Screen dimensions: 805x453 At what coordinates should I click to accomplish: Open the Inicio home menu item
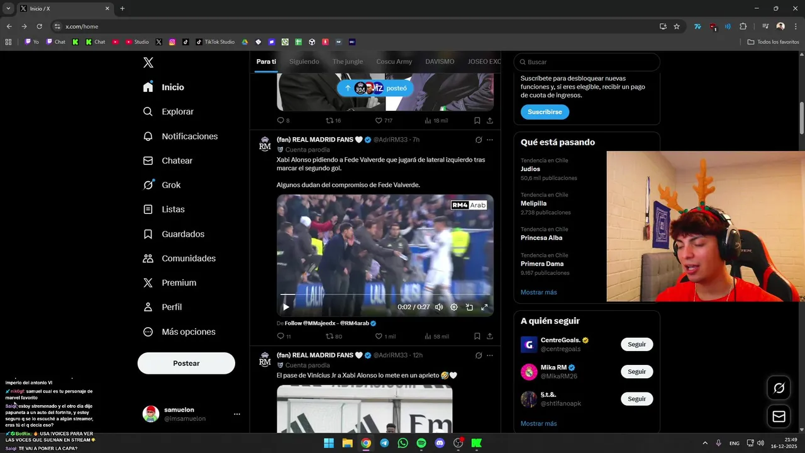[164, 87]
